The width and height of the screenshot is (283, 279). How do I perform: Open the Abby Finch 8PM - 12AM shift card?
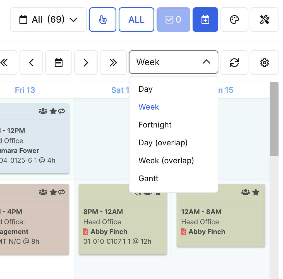[x=123, y=224]
